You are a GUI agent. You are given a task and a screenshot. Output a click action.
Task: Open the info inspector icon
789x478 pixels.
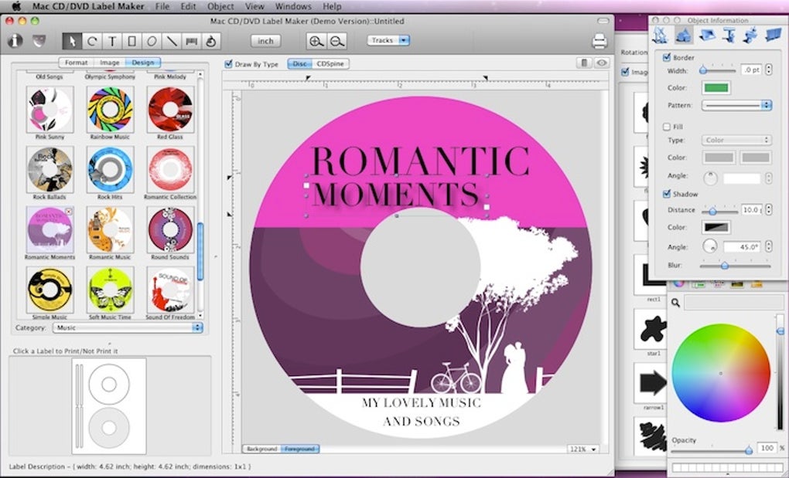coord(15,41)
